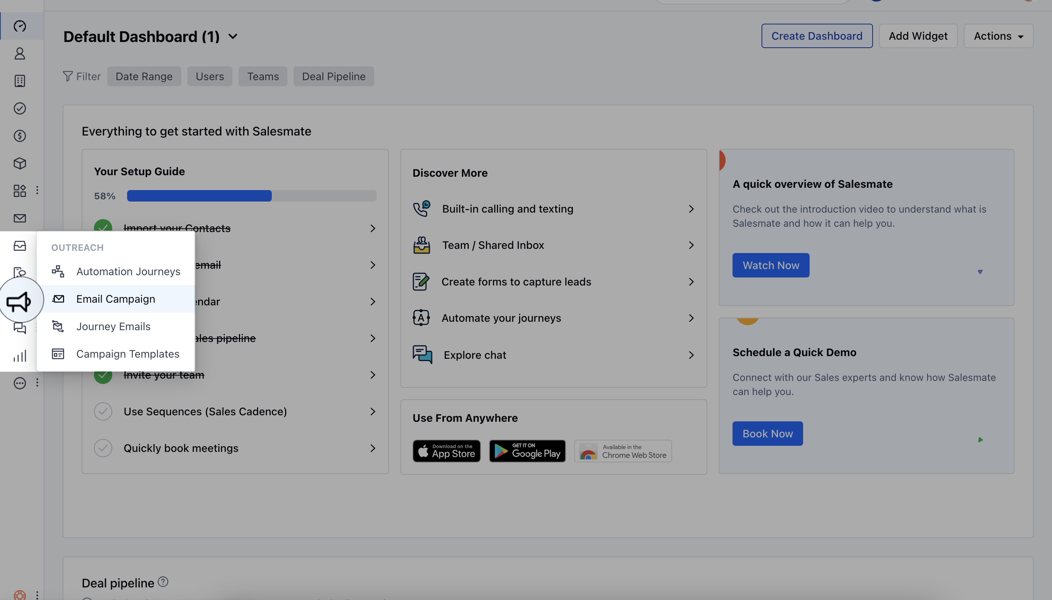This screenshot has height=600, width=1052.
Task: Select Email Campaign in Outreach menu
Action: coord(116,299)
